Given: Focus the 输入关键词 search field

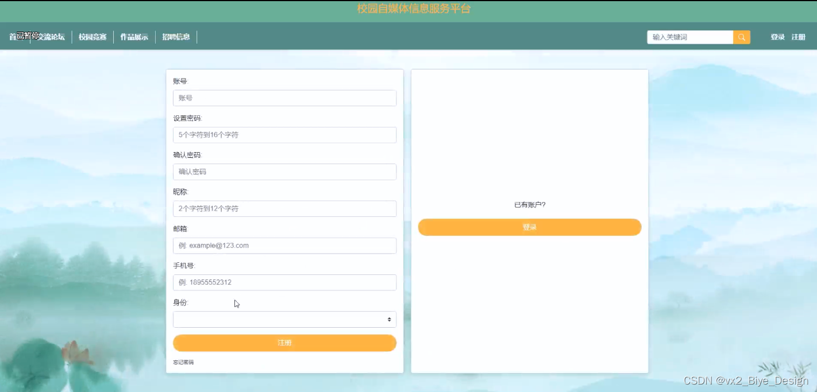Looking at the screenshot, I should (690, 37).
